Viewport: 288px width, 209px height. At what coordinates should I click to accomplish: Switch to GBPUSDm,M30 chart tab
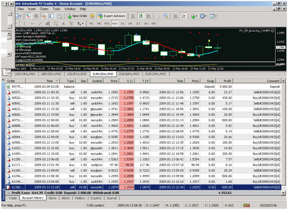coord(51,74)
